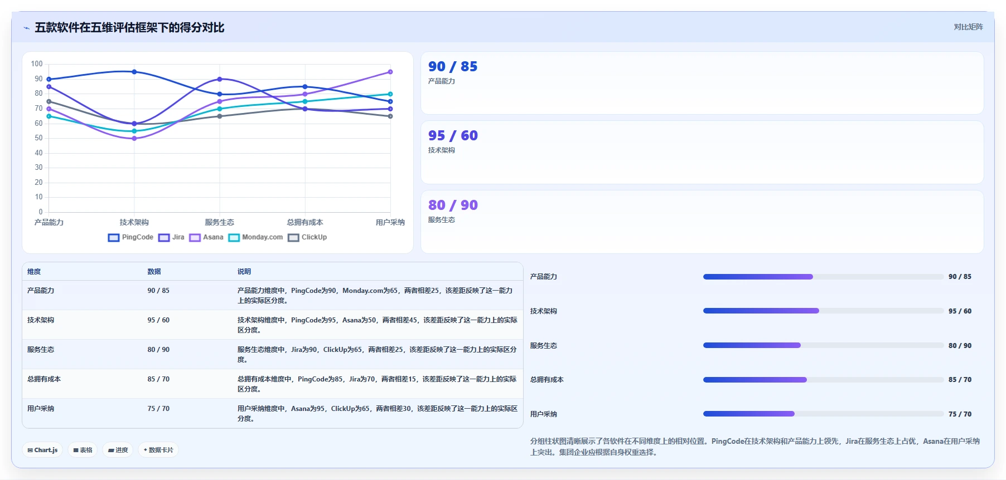The width and height of the screenshot is (1006, 480).
Task: Click description starting 总拥有成本维度中
Action: click(378, 384)
